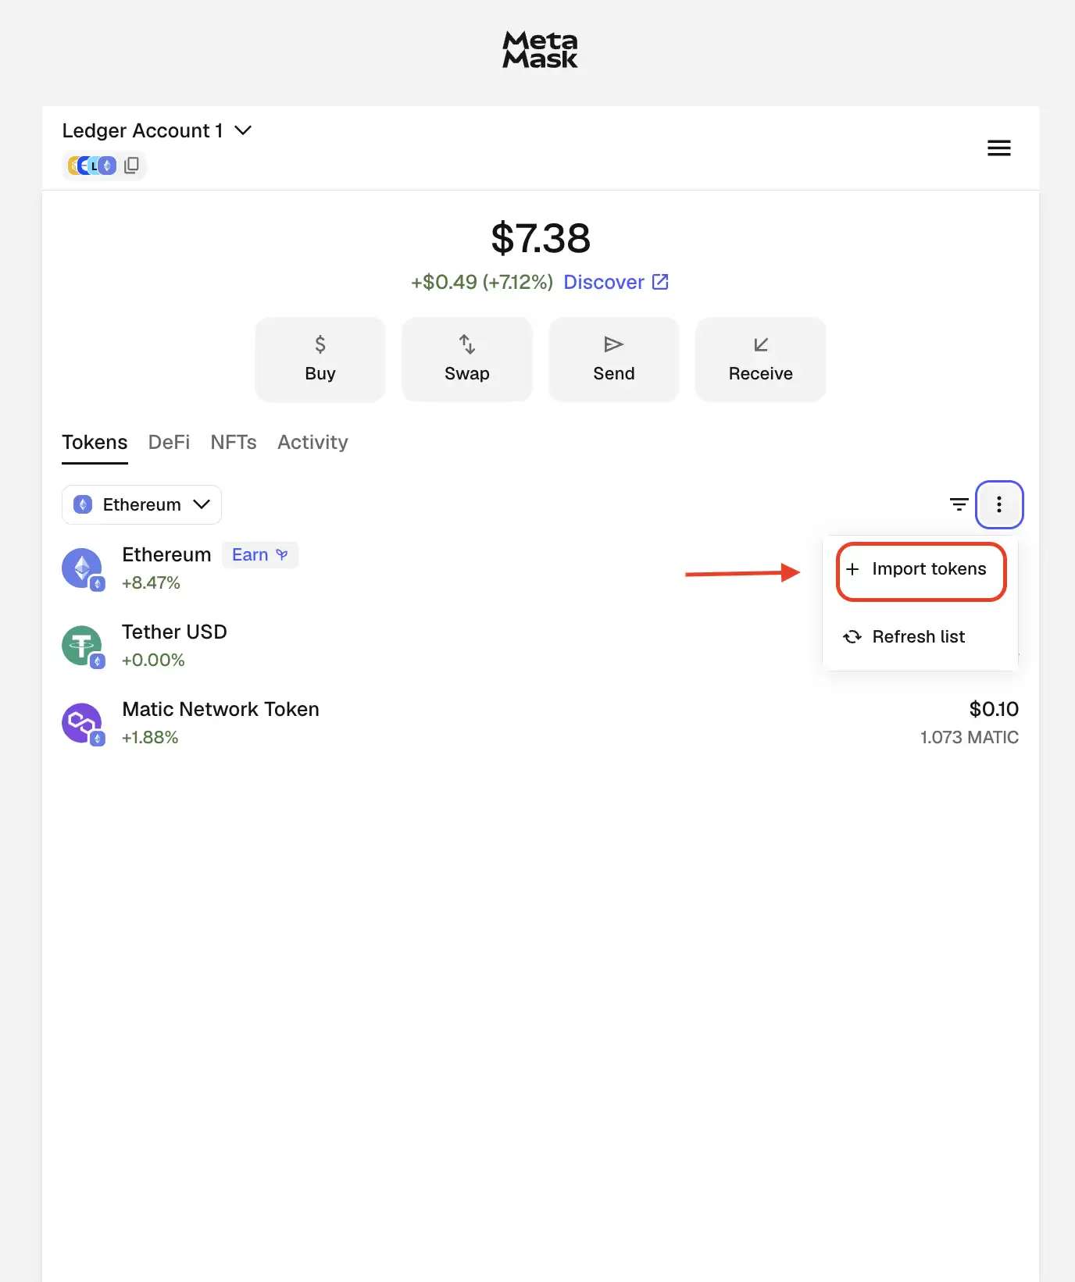Click the Swap button

pyautogui.click(x=467, y=359)
